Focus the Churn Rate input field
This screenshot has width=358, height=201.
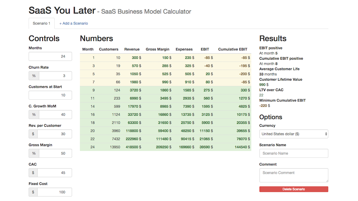tap(55, 76)
